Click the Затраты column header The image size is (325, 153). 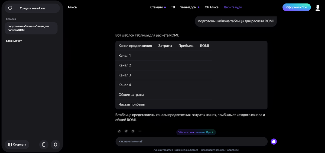[165, 46]
